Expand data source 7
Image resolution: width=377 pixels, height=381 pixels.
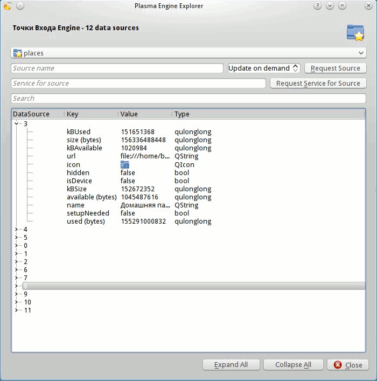(x=16, y=278)
